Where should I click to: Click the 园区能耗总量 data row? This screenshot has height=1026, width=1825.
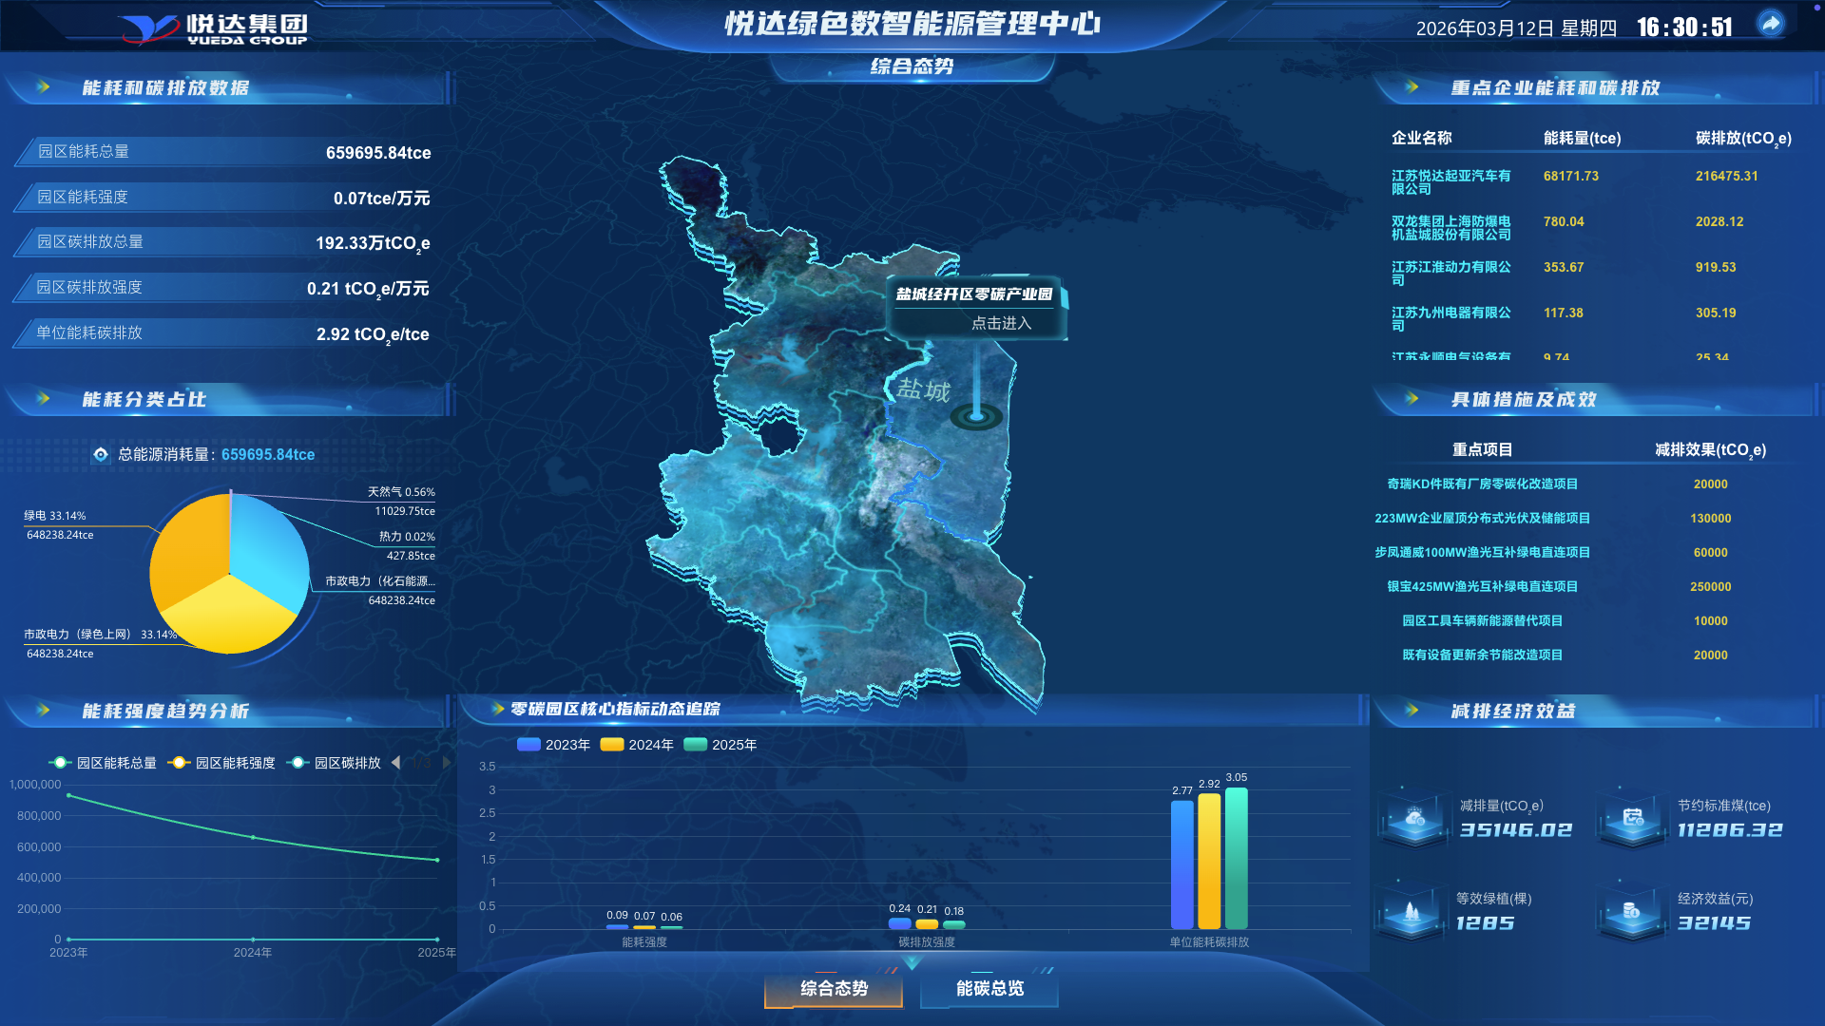click(x=225, y=152)
